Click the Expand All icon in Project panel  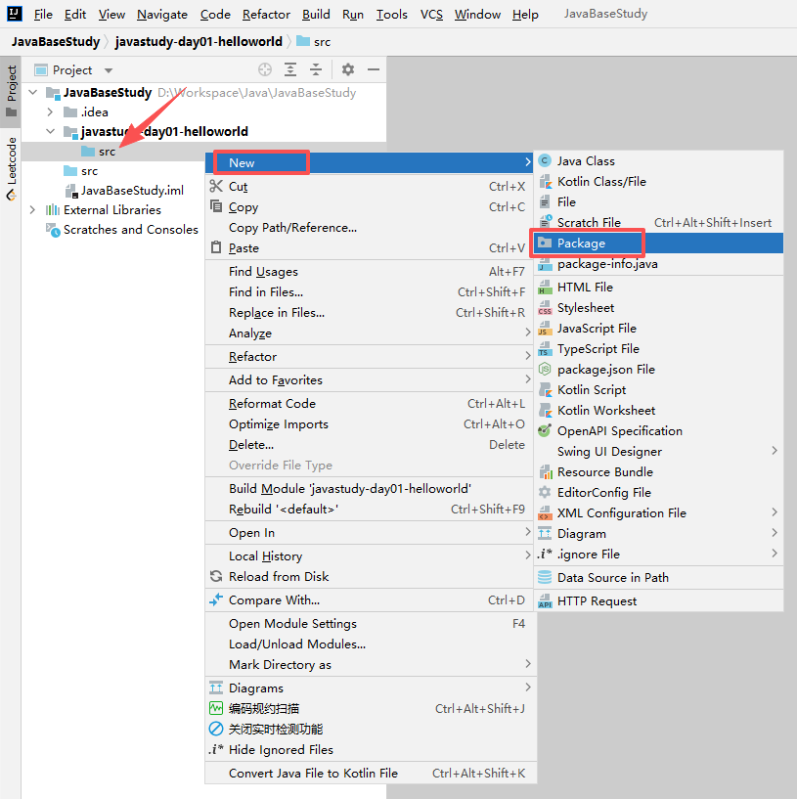click(x=288, y=69)
